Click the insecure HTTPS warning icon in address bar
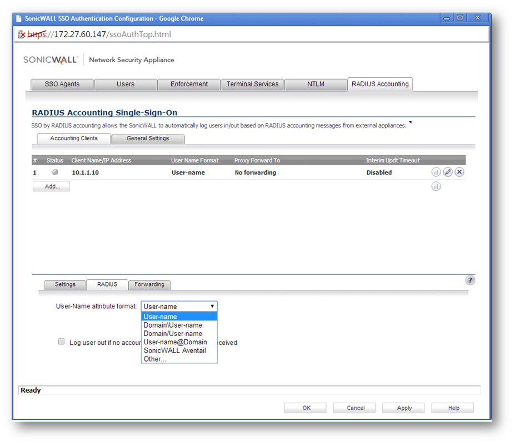The height and width of the screenshot is (445, 515). (22, 34)
